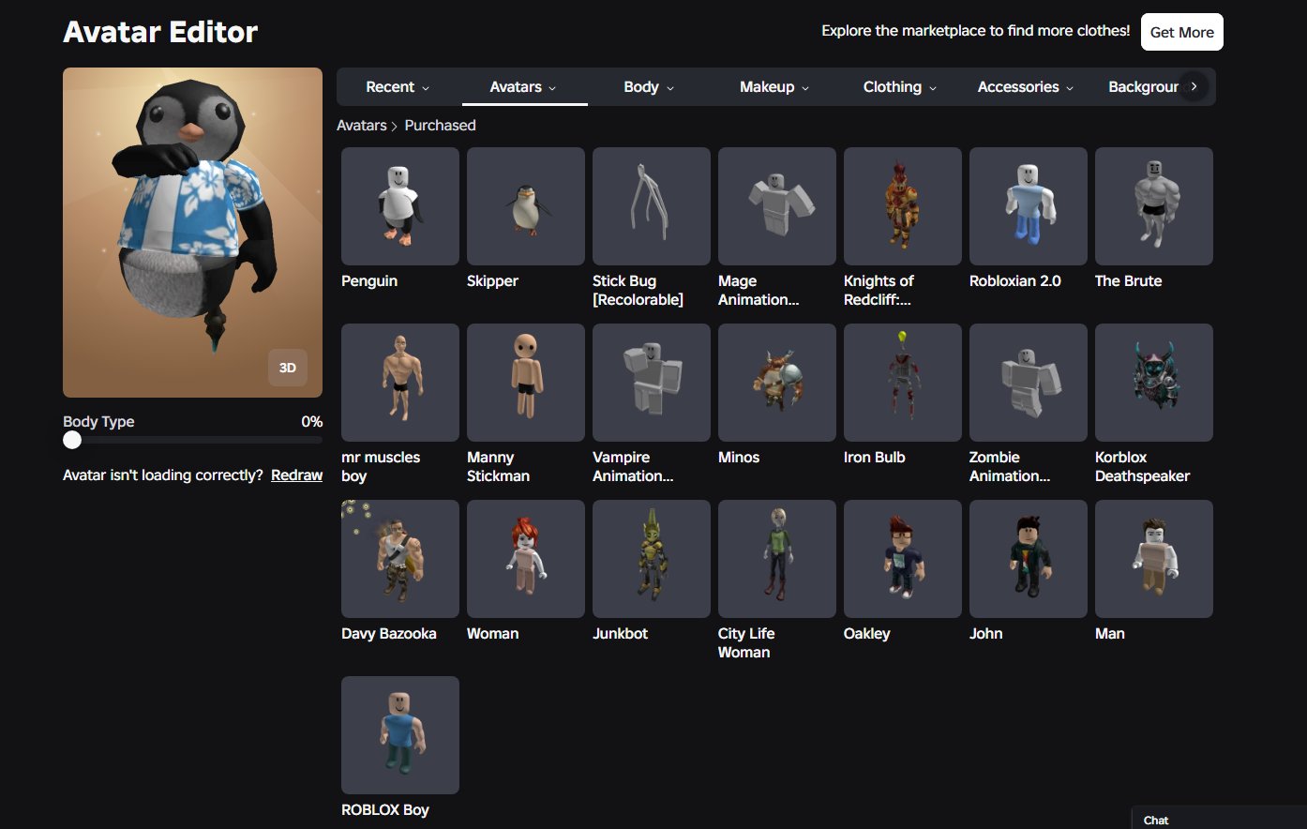Image resolution: width=1307 pixels, height=829 pixels.
Task: Switch to the Background tab
Action: tap(1143, 87)
